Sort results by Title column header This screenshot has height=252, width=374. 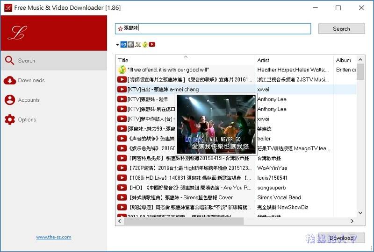tap(185, 60)
